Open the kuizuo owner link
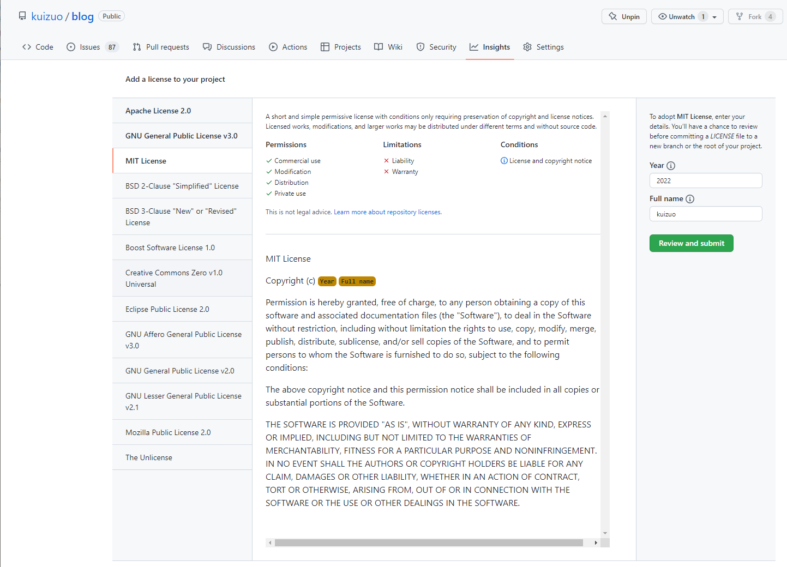The image size is (787, 567). click(47, 16)
